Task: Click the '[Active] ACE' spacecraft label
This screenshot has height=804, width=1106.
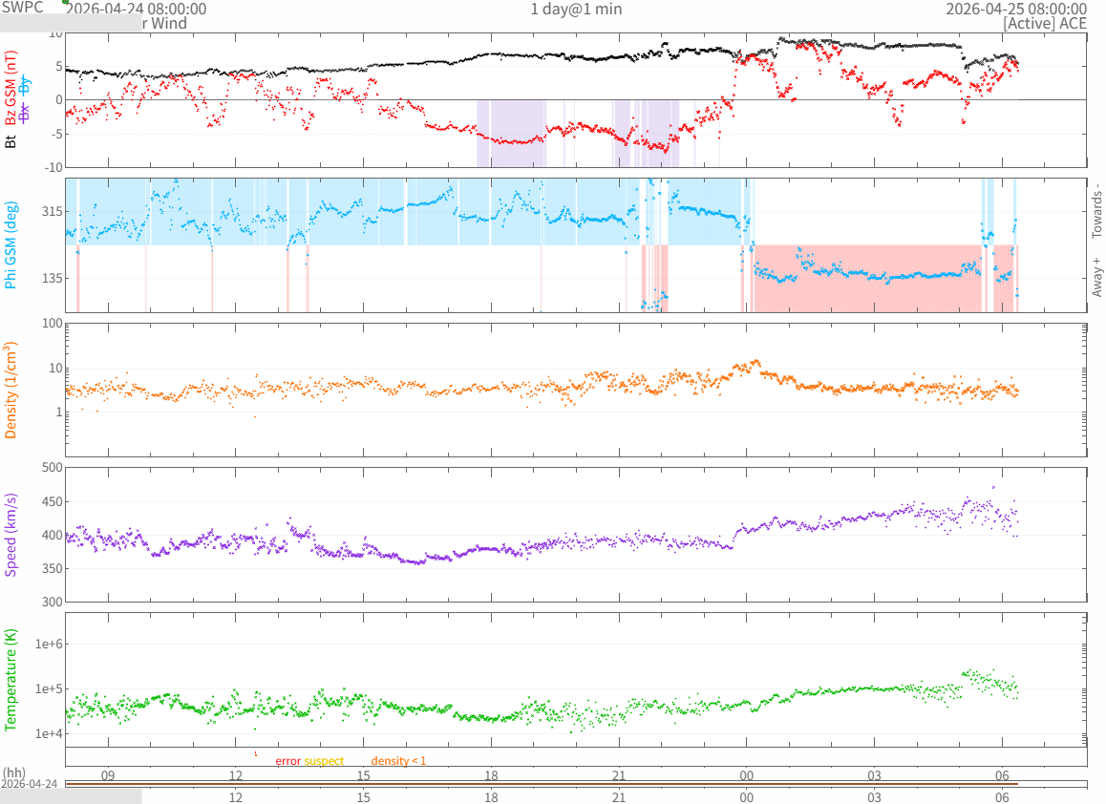Action: [x=1045, y=23]
